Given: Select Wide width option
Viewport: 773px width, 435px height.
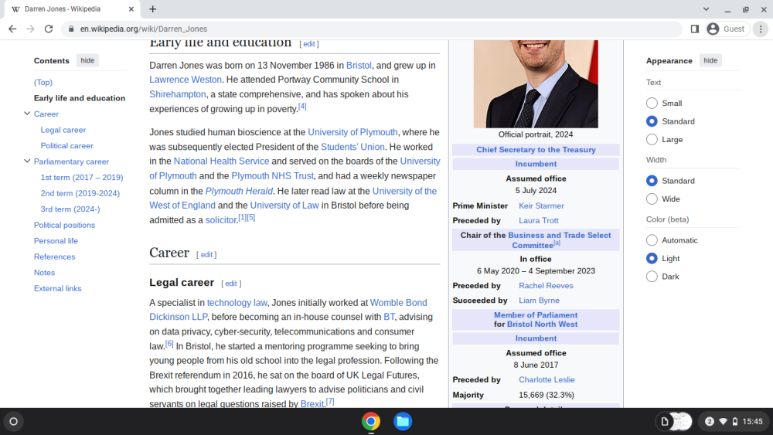Looking at the screenshot, I should [x=652, y=199].
